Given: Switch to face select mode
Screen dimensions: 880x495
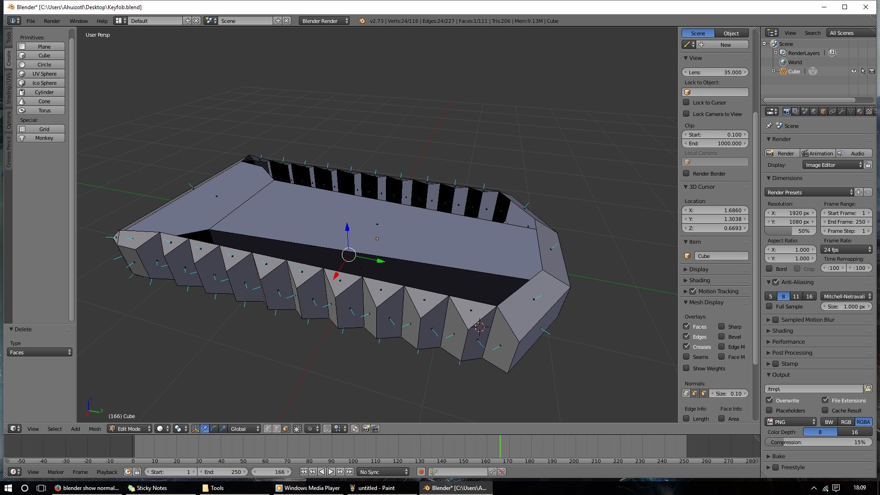Looking at the screenshot, I should pyautogui.click(x=286, y=429).
